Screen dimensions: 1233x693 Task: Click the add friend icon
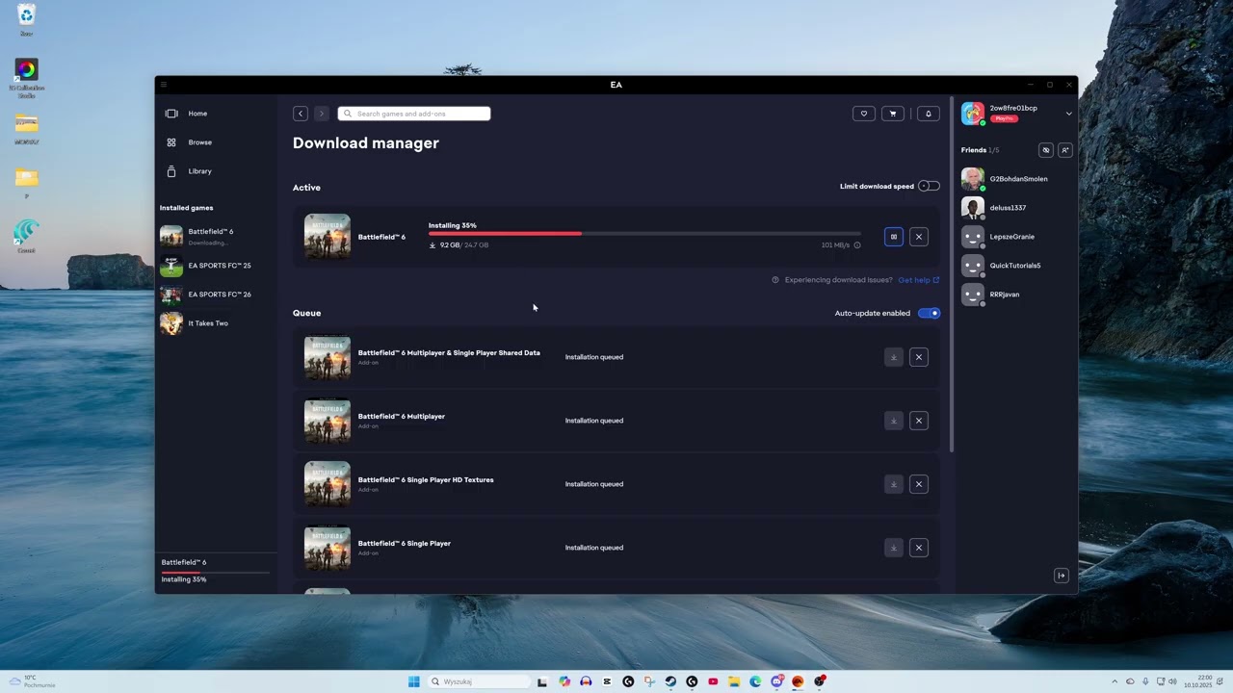click(1064, 150)
